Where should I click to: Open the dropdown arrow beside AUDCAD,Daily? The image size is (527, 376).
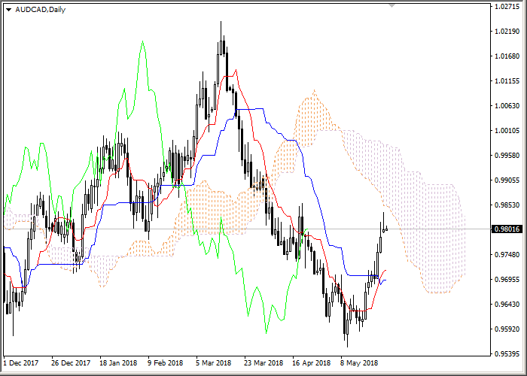(x=8, y=10)
